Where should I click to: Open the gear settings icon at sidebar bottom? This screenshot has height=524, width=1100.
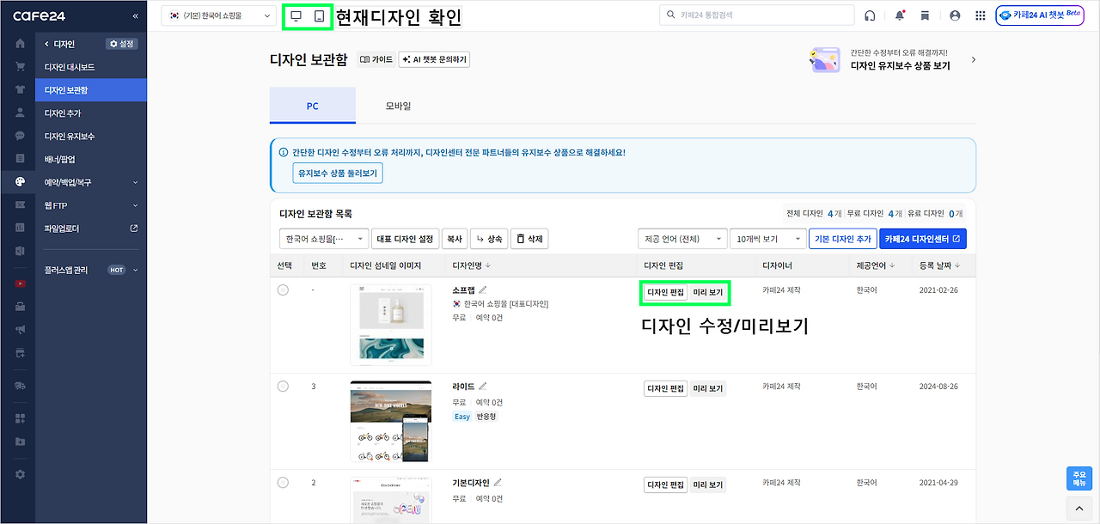20,474
